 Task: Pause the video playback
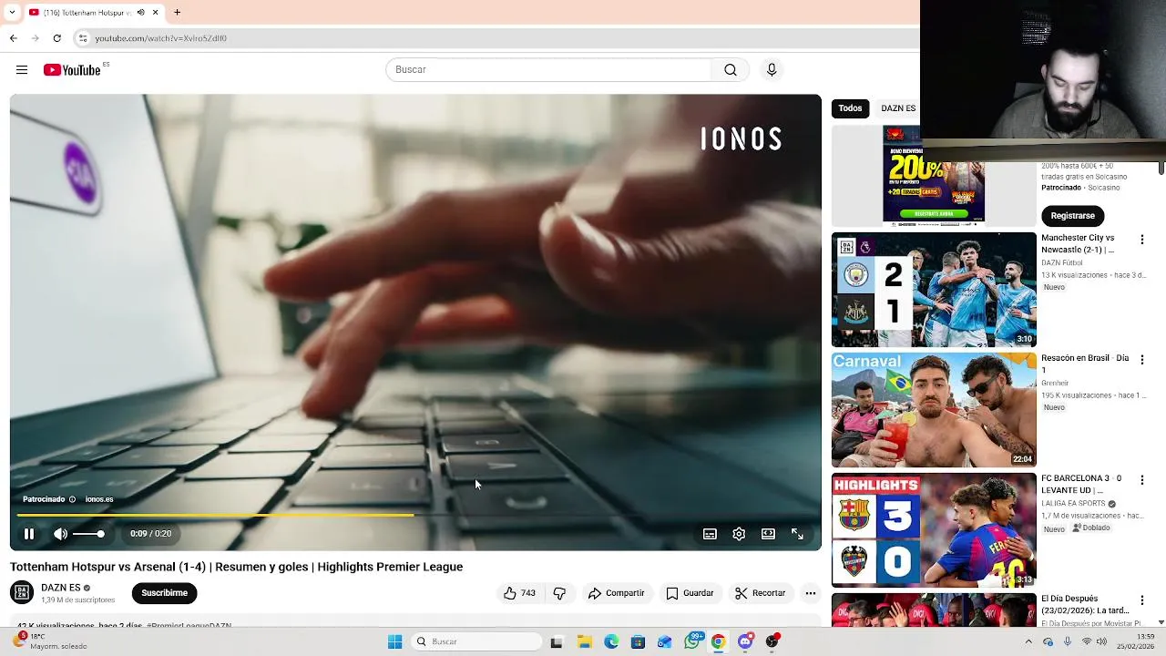click(29, 534)
